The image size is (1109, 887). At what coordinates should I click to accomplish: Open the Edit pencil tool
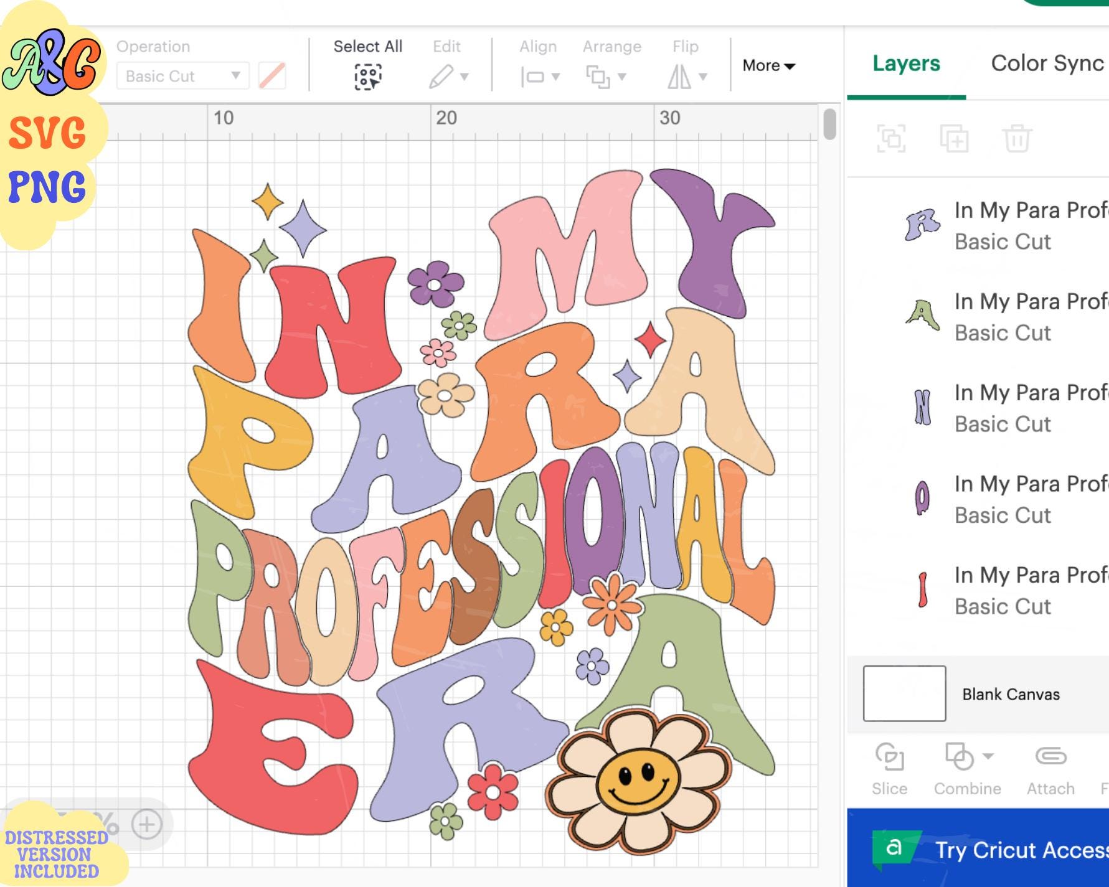[441, 77]
